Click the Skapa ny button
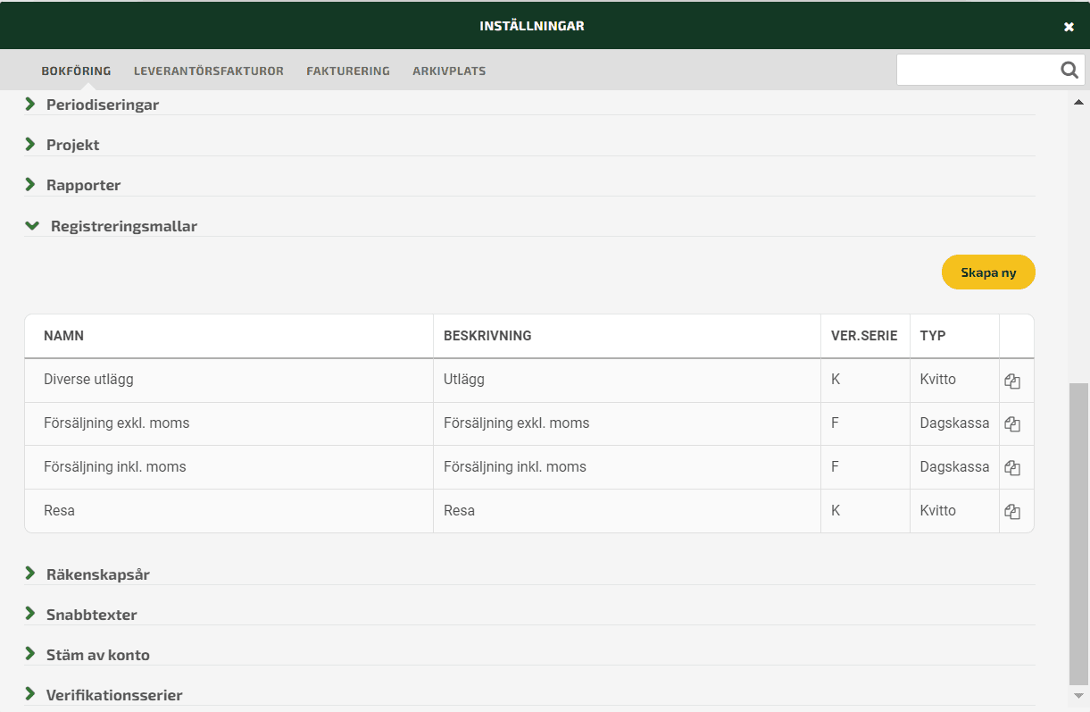1090x712 pixels. [988, 272]
